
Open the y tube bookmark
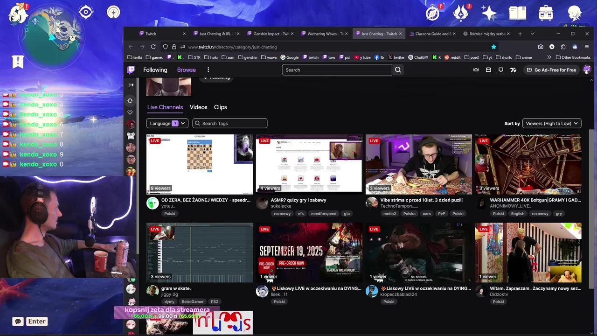click(x=362, y=57)
